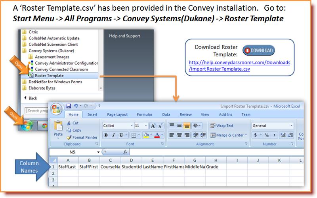Apply Accounting dollar number format
Image resolution: width=317 pixels, height=198 pixels.
pyautogui.click(x=256, y=135)
